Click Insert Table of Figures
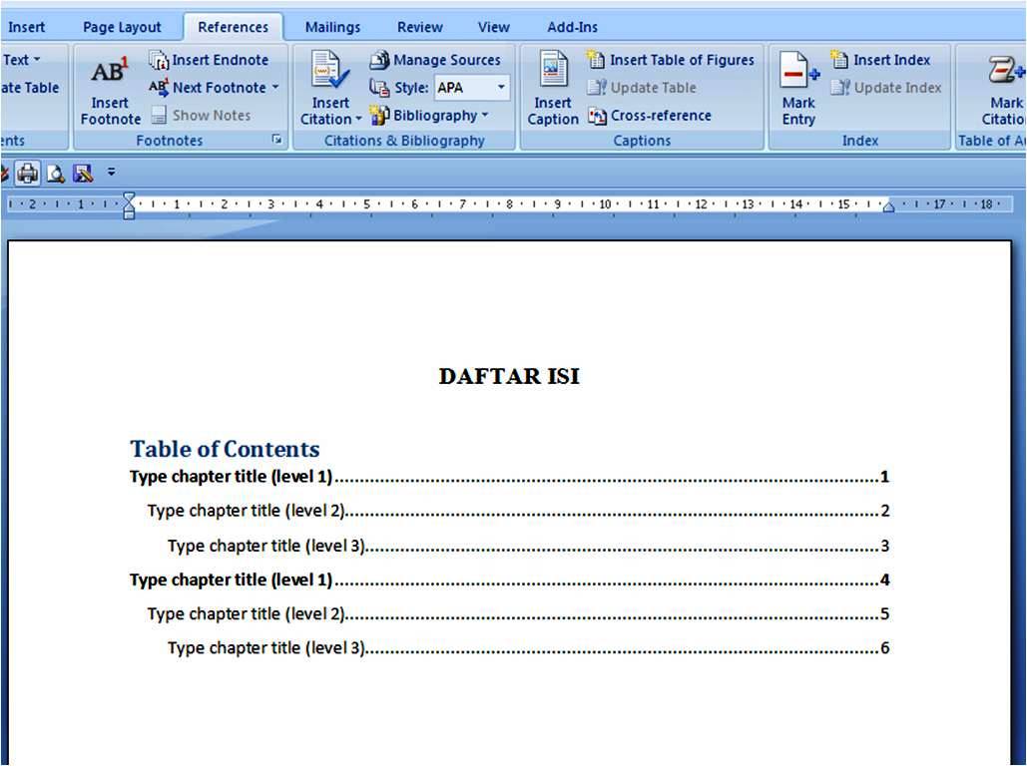 (670, 60)
